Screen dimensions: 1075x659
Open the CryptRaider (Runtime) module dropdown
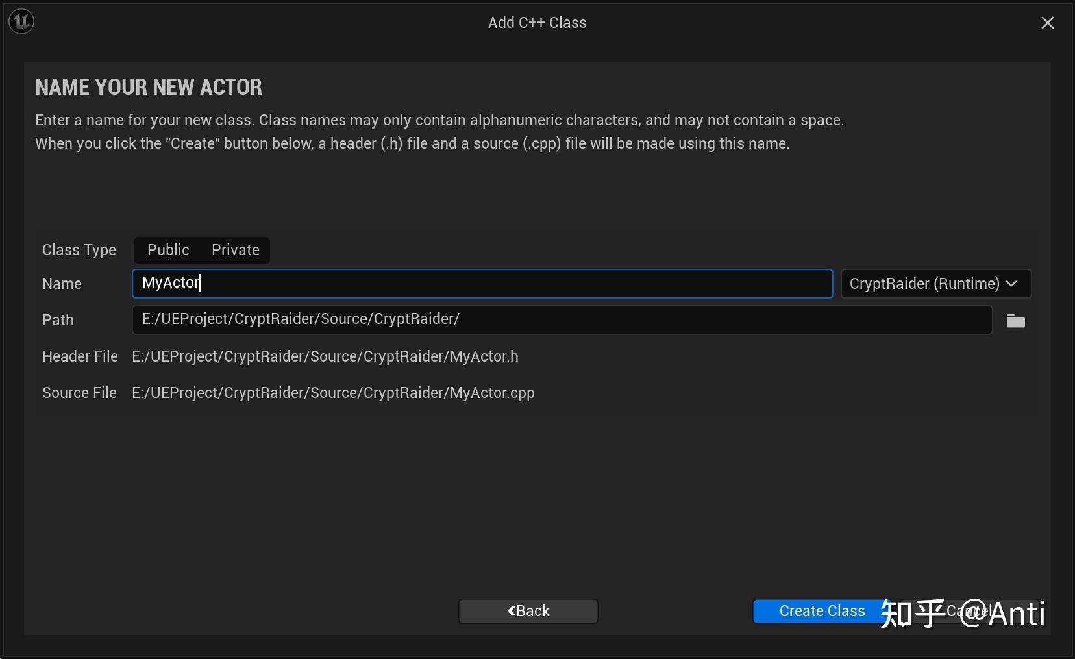[x=935, y=284]
